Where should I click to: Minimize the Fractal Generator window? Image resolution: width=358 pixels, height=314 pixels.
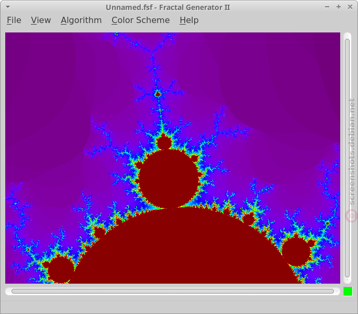pyautogui.click(x=327, y=7)
